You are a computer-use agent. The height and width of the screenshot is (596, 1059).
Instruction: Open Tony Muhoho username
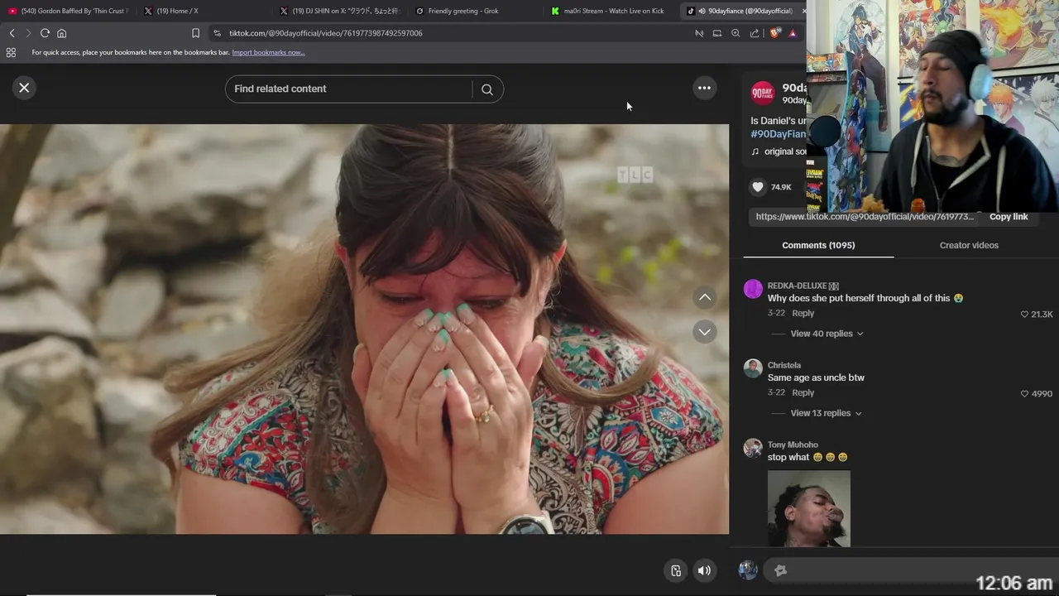click(793, 445)
